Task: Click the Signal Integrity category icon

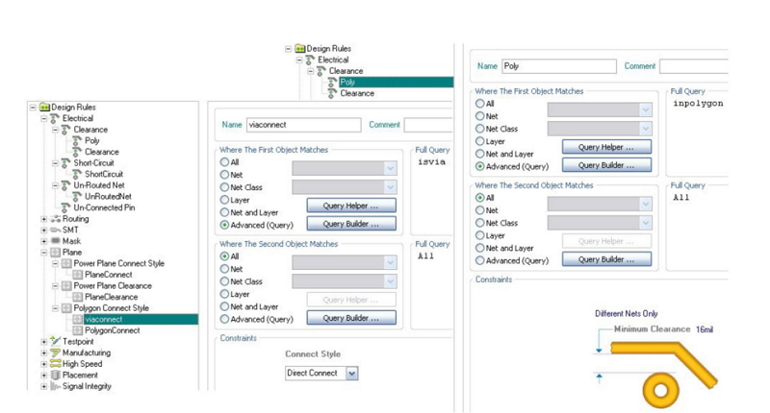Action: [55, 386]
